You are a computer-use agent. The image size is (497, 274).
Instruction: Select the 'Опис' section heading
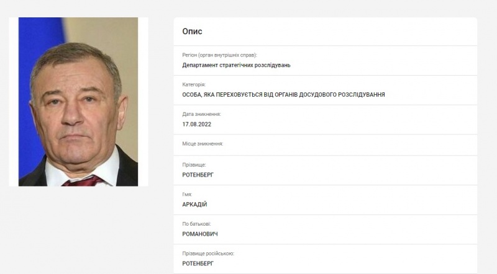tap(192, 32)
